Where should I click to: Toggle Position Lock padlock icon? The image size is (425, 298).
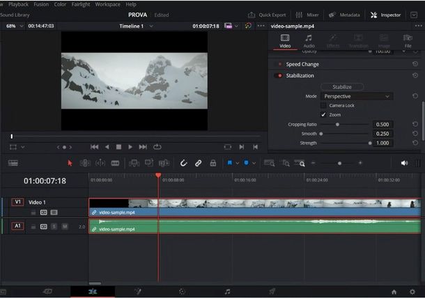click(x=213, y=163)
